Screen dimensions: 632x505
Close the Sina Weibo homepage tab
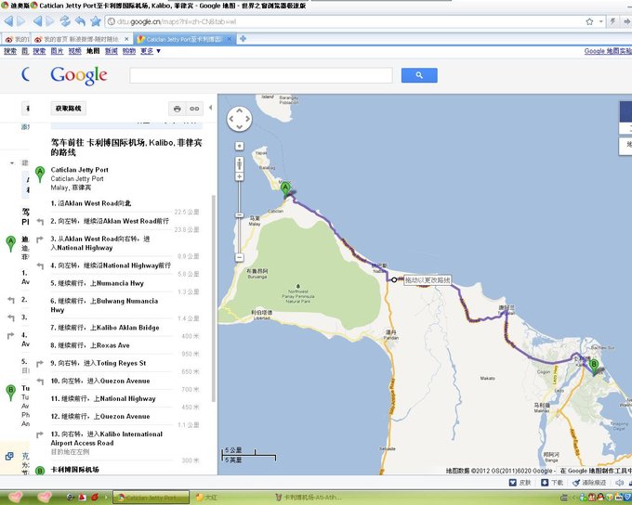click(x=126, y=39)
